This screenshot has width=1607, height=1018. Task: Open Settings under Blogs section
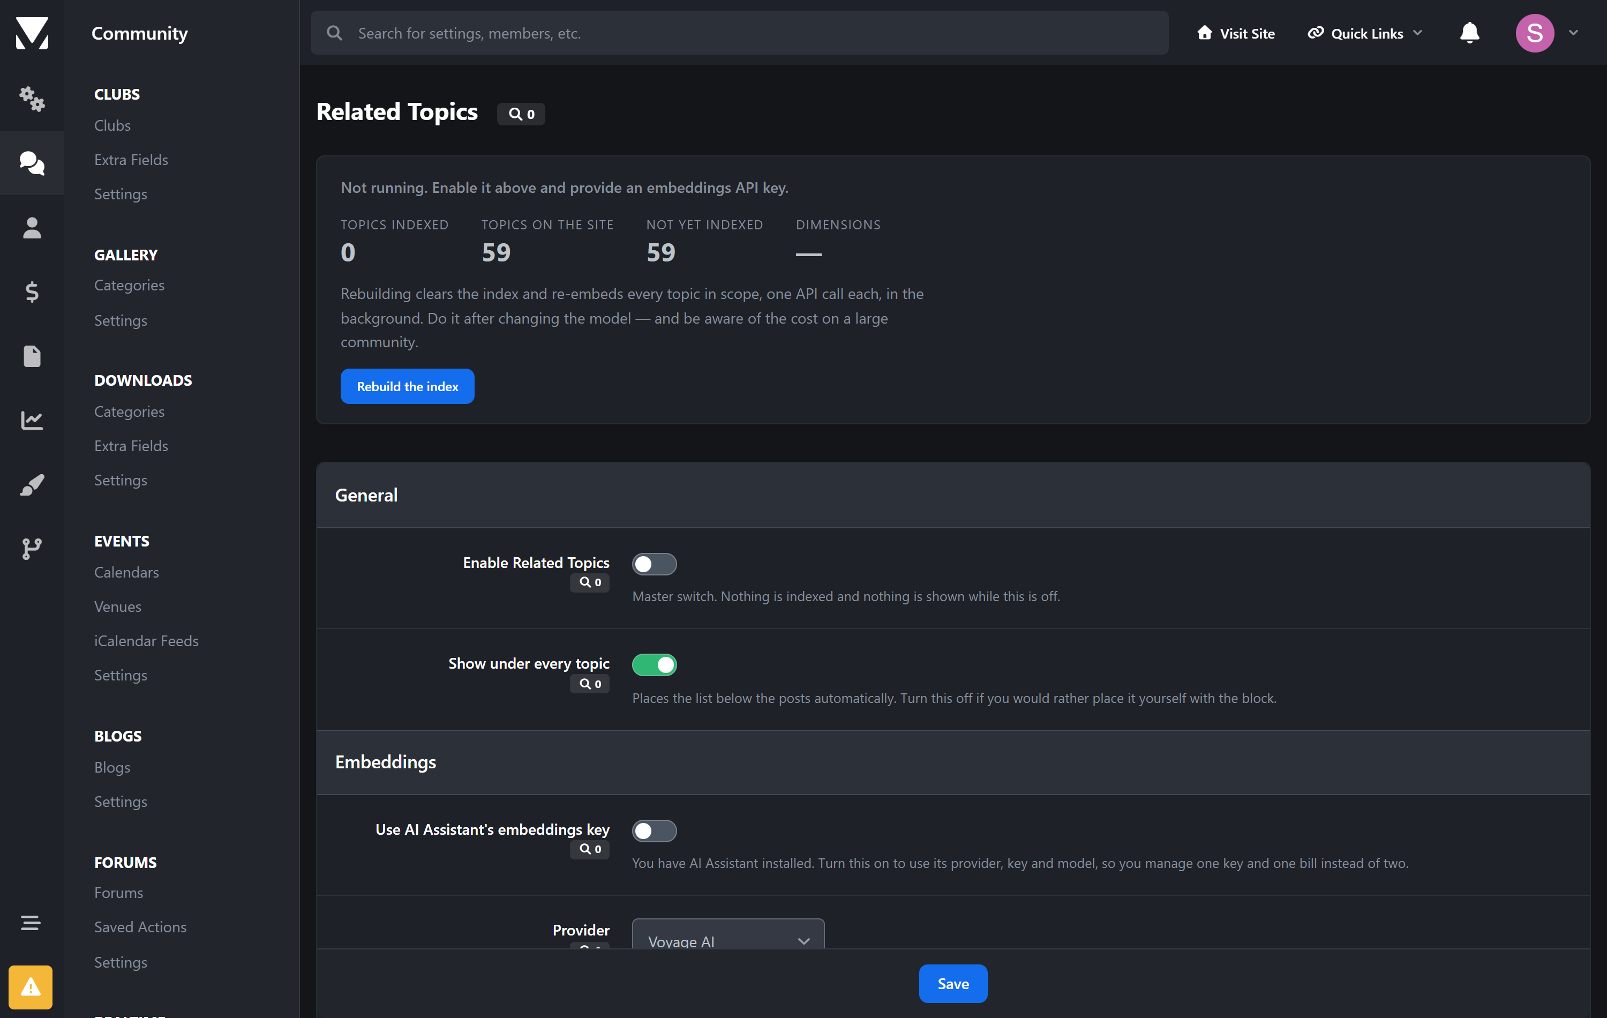pos(121,802)
